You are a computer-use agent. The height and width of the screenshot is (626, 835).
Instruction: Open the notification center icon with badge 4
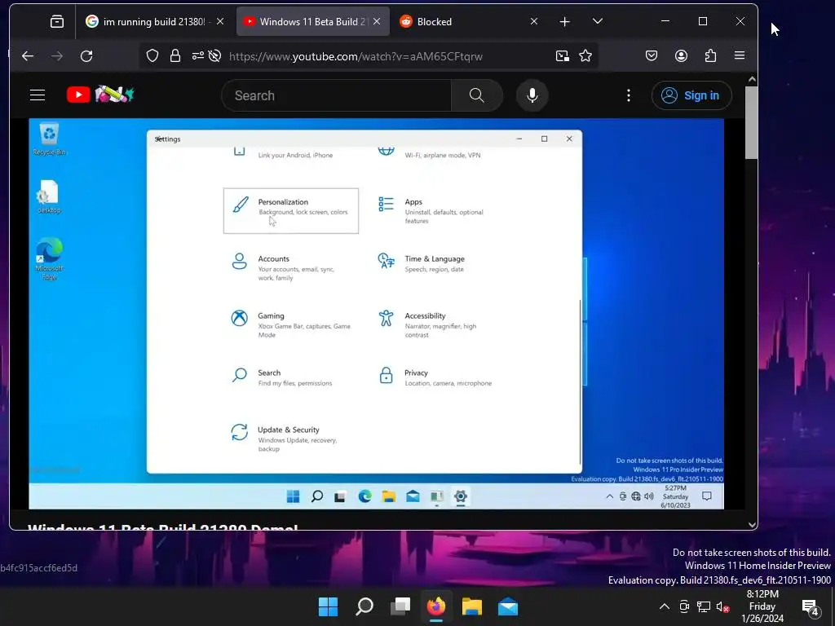coord(810,606)
